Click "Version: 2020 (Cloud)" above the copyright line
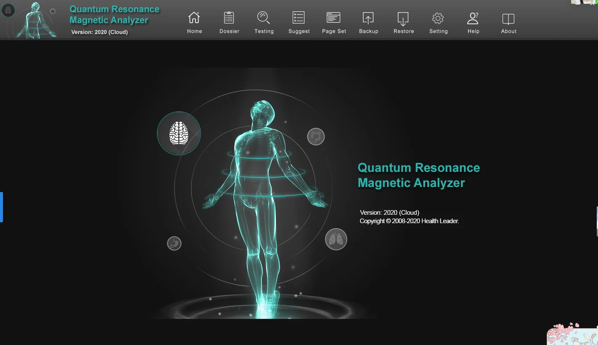The image size is (598, 345). coord(389,213)
